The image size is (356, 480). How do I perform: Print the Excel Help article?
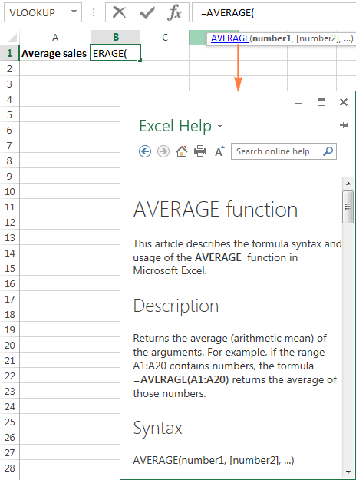(x=200, y=151)
